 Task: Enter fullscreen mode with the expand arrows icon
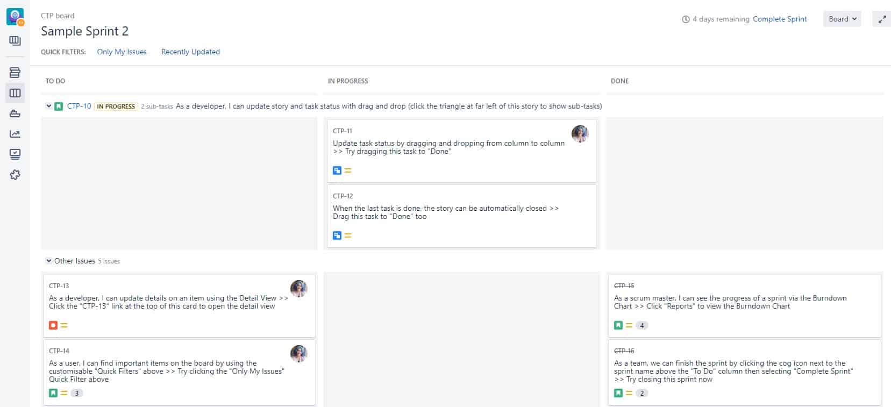pos(882,19)
